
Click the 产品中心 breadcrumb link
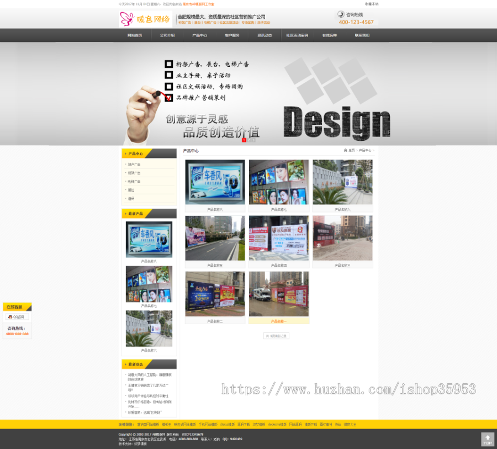tap(365, 150)
